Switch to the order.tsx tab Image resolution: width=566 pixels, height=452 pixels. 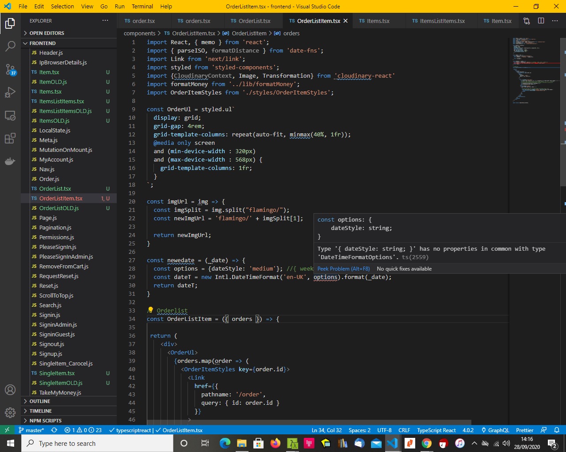[x=143, y=21]
